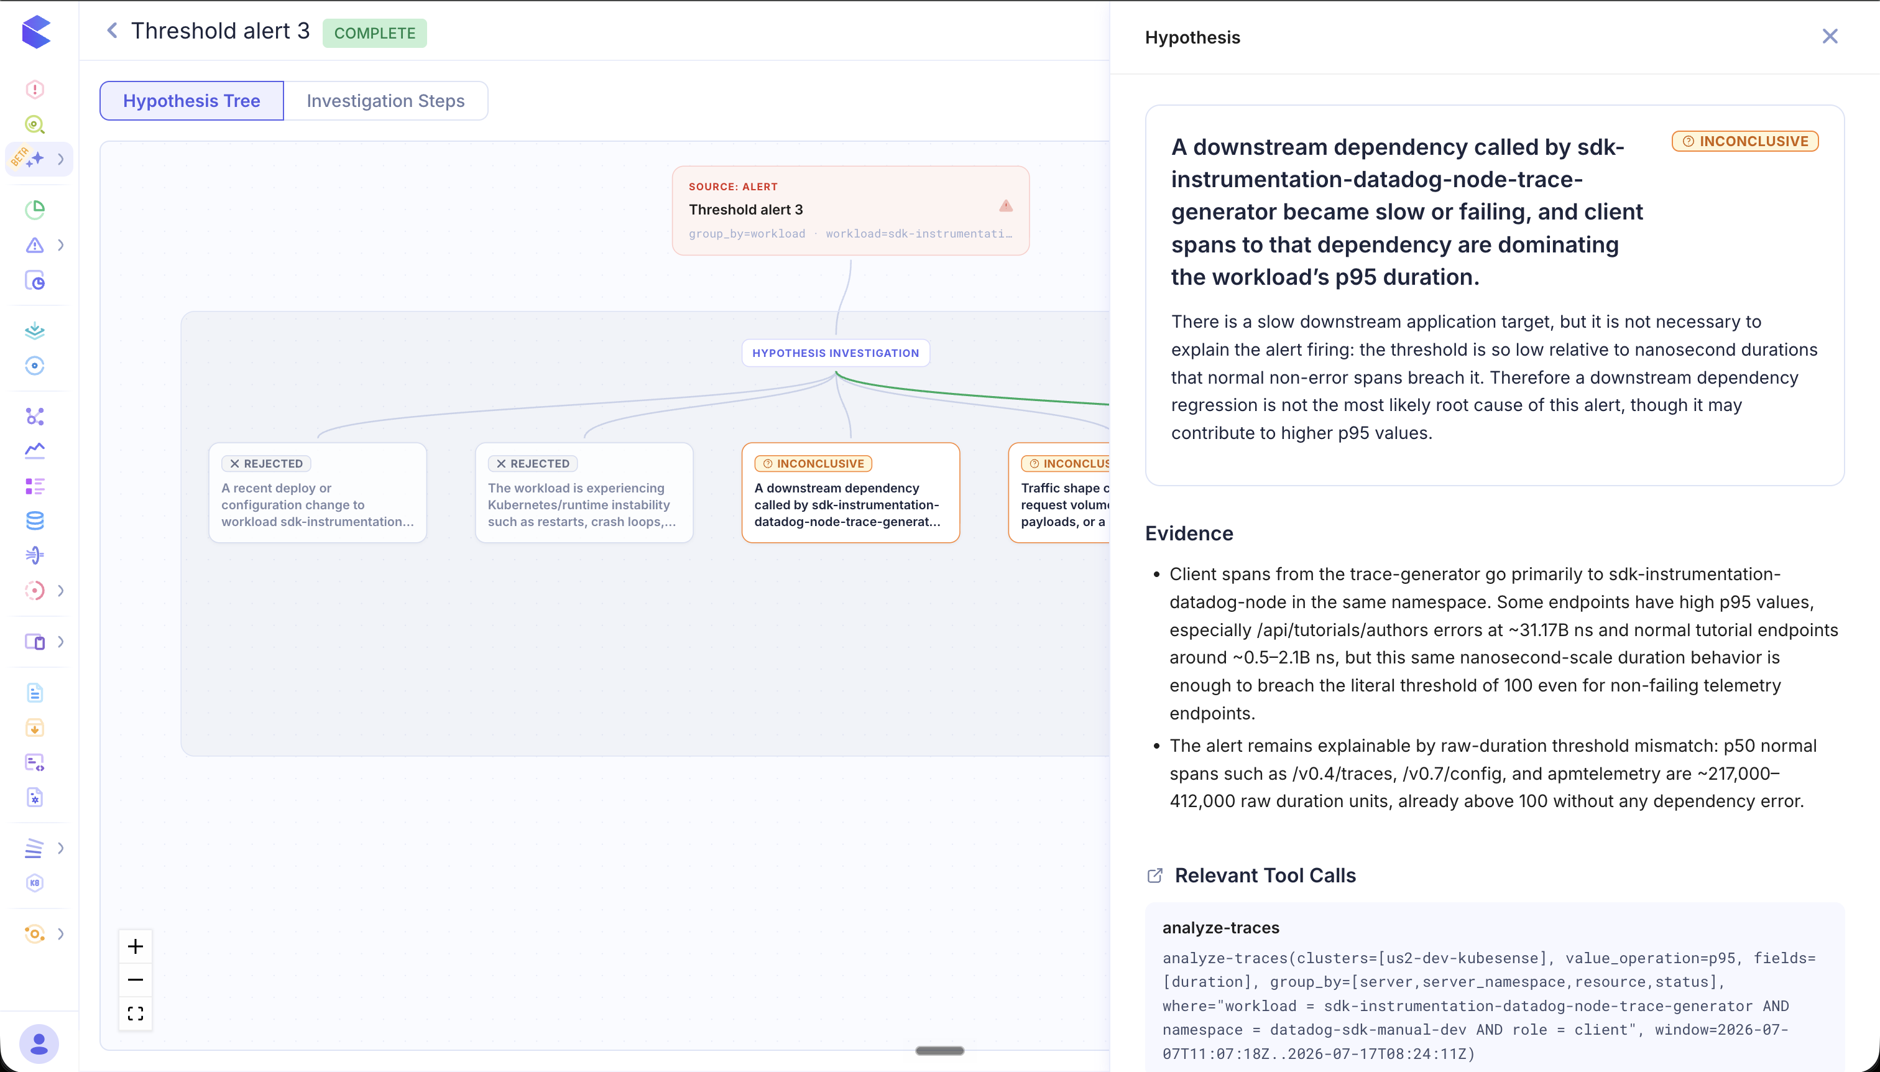Zoom out the canvas with minus button

click(136, 980)
